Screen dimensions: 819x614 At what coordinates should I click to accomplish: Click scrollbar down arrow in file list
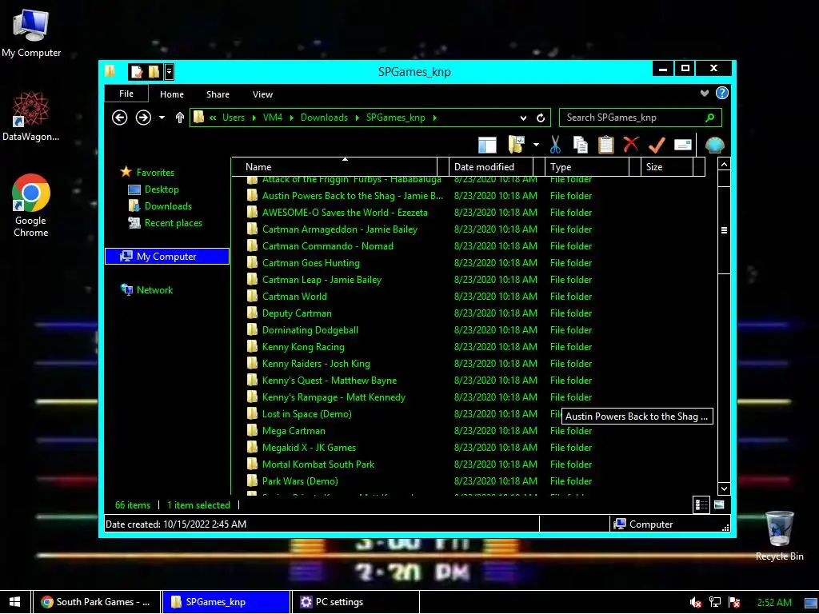[724, 488]
